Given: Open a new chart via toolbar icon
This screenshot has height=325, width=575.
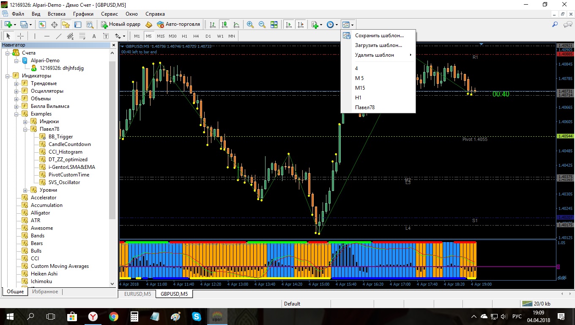Looking at the screenshot, I should coord(8,25).
